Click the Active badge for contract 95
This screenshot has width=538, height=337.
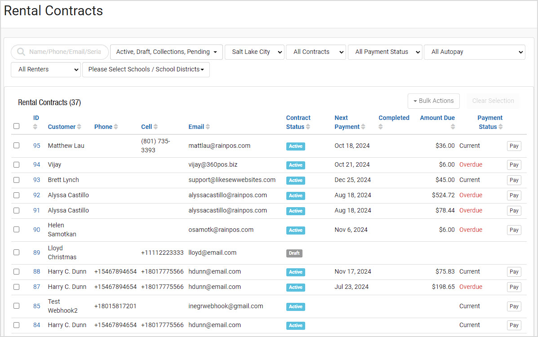(296, 146)
